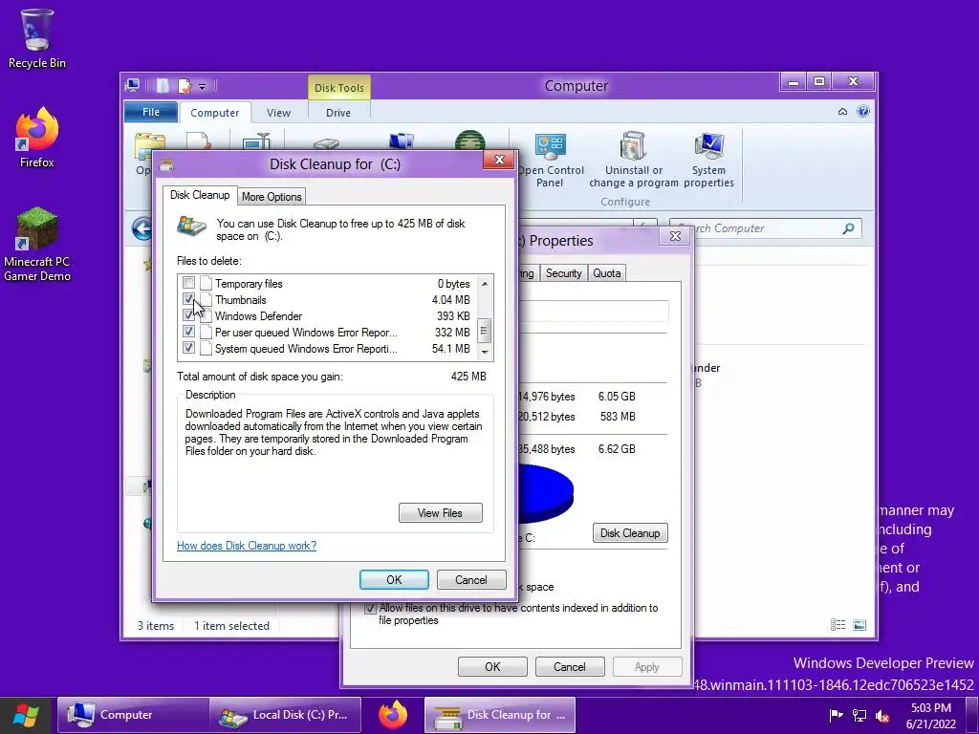This screenshot has height=734, width=979.
Task: Open the quick access toolbar customize dropdown
Action: point(203,87)
